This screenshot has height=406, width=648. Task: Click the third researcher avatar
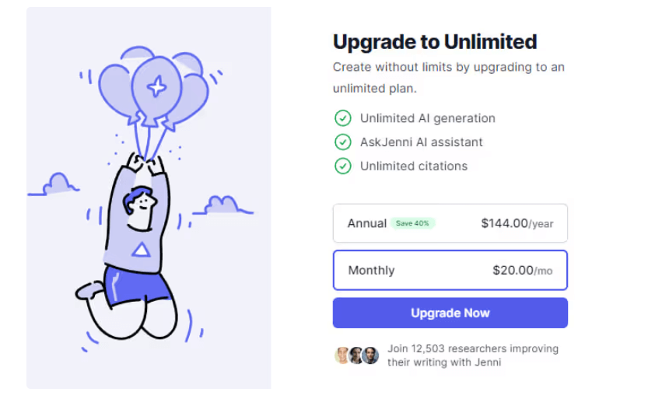click(370, 355)
